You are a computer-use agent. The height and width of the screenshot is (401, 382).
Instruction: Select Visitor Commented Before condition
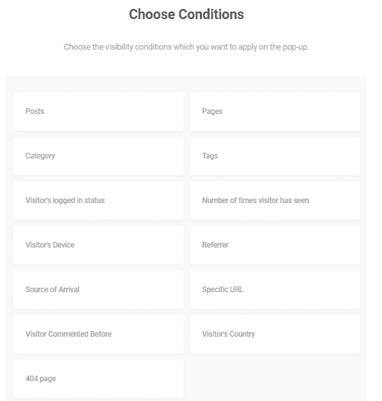click(98, 334)
